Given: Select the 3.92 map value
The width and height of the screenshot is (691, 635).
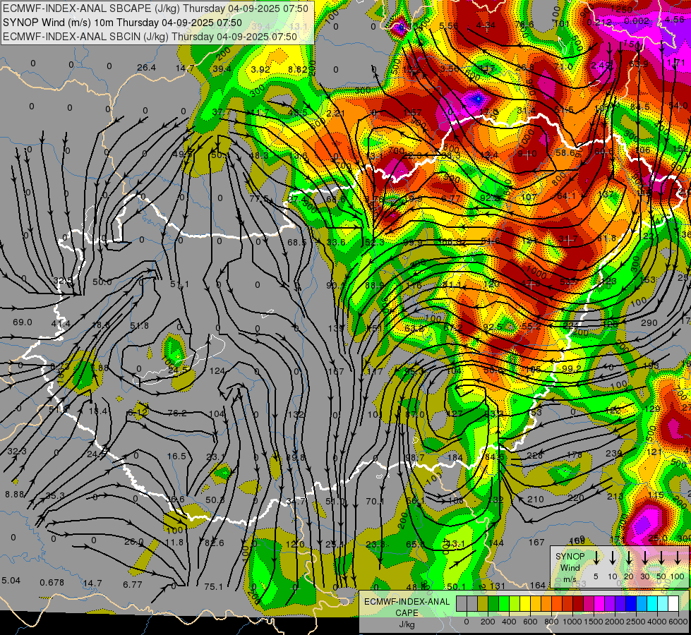Looking at the screenshot, I should (260, 69).
